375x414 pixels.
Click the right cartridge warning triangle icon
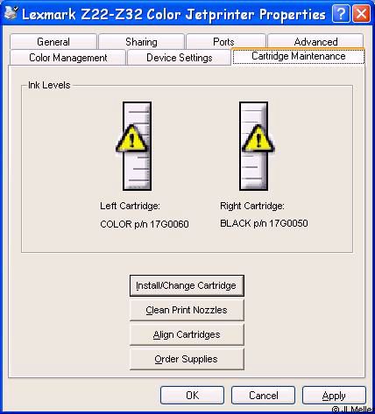tap(258, 138)
